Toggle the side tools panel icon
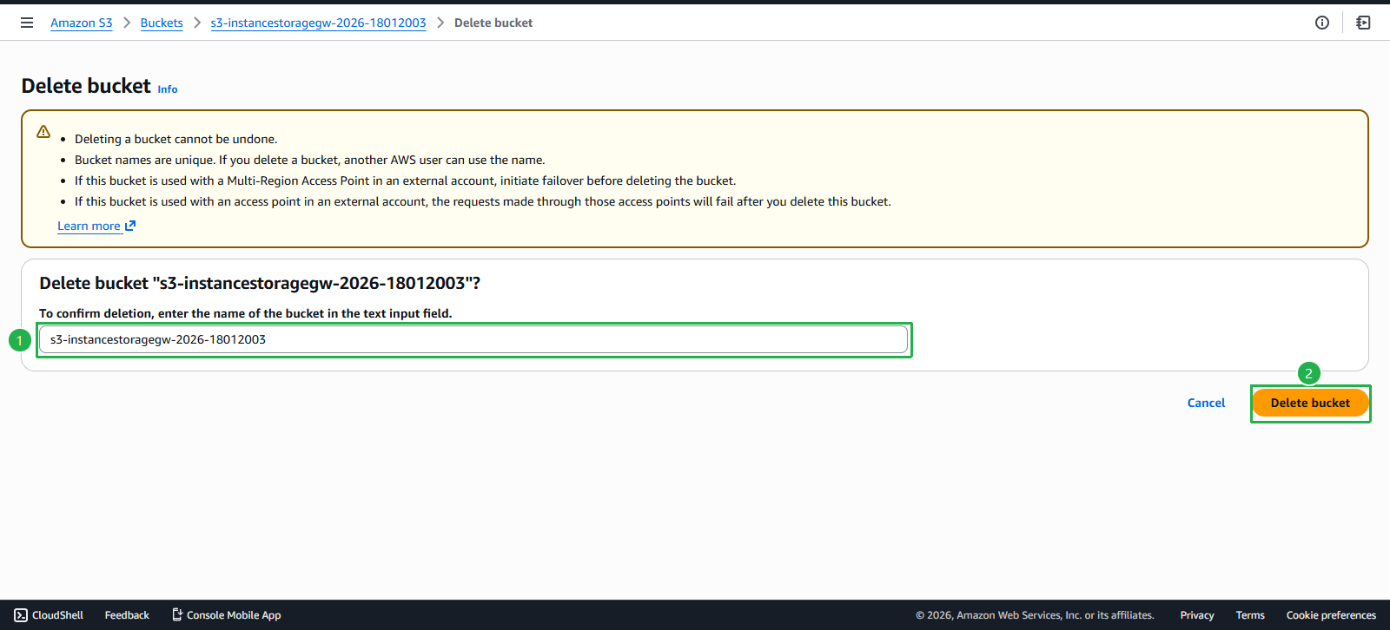Image resolution: width=1390 pixels, height=630 pixels. pos(1363,23)
